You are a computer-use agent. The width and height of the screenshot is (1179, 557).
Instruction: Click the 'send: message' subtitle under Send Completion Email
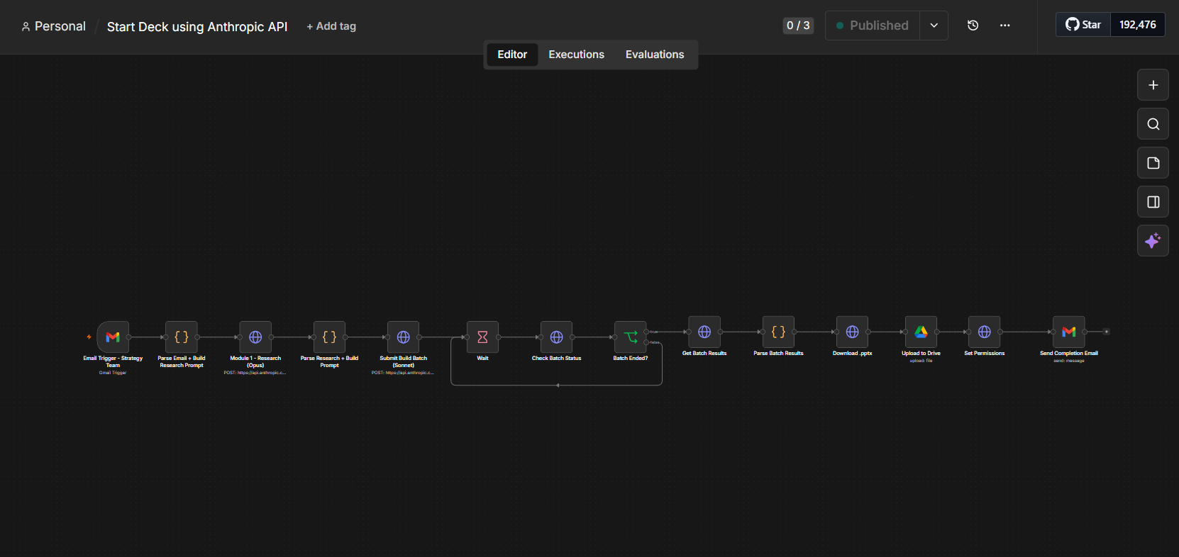click(1069, 361)
